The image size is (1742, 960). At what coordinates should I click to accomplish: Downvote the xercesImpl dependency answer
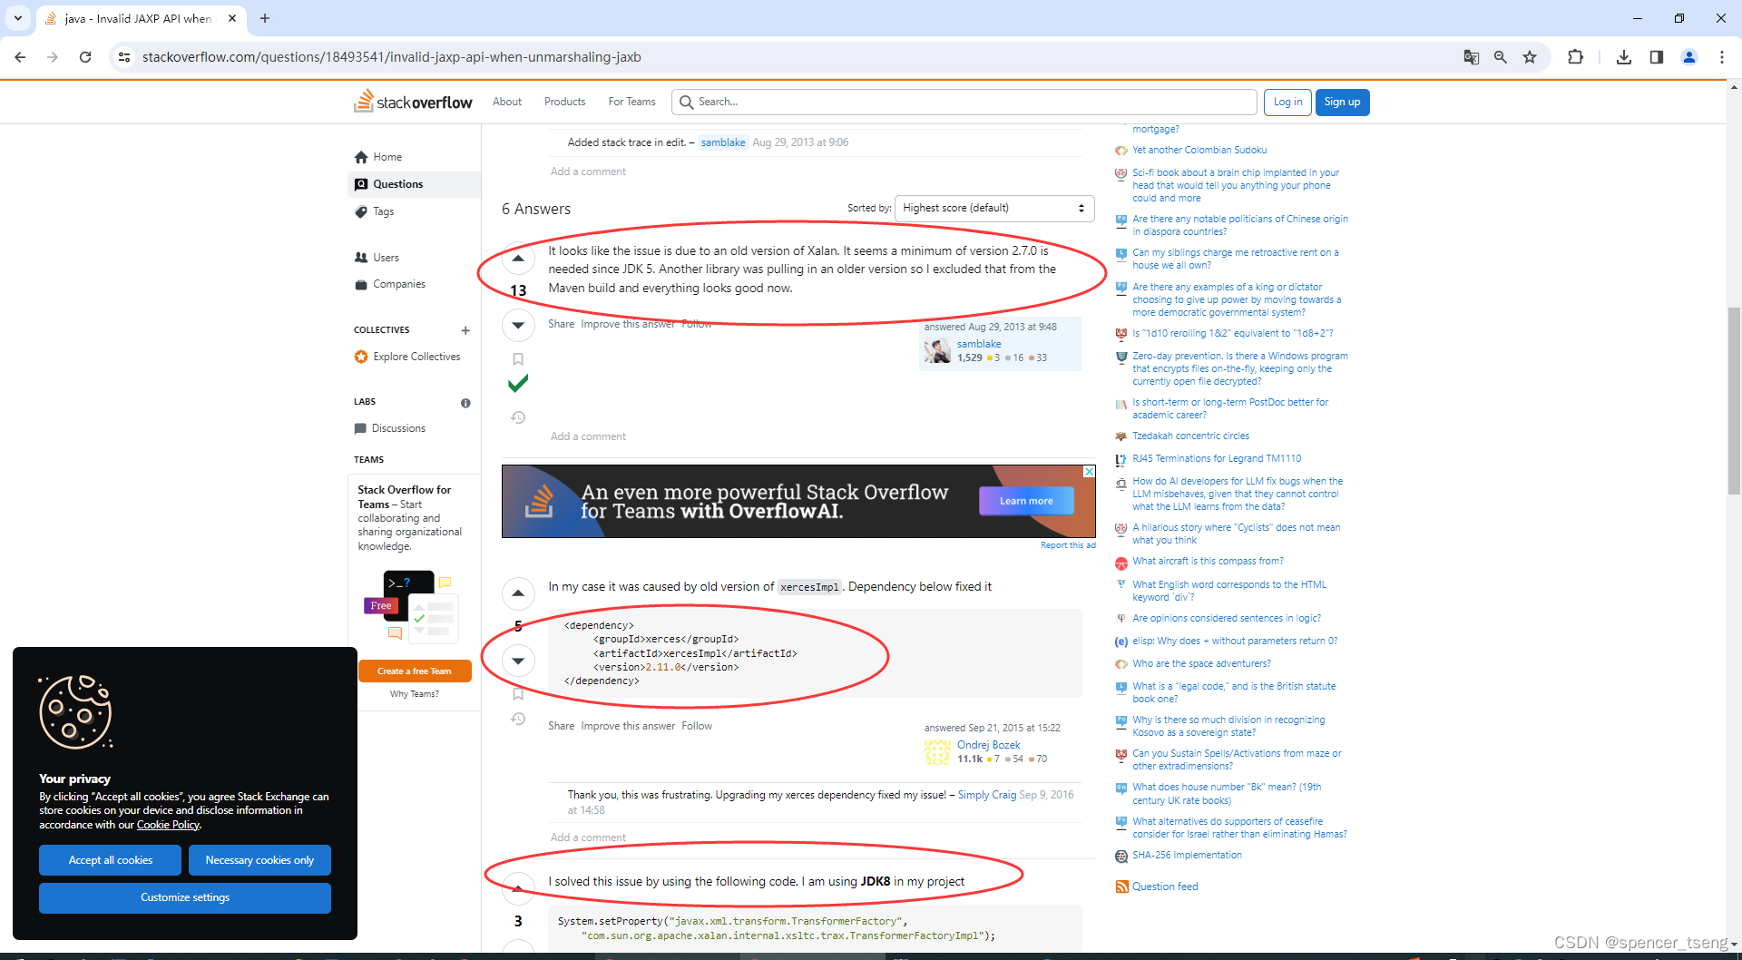518,661
